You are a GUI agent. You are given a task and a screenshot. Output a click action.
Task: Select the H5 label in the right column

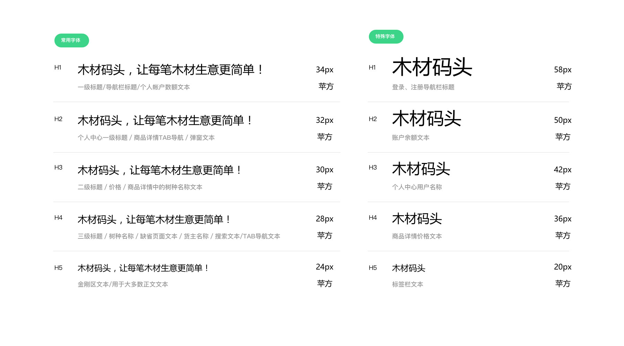click(x=373, y=267)
